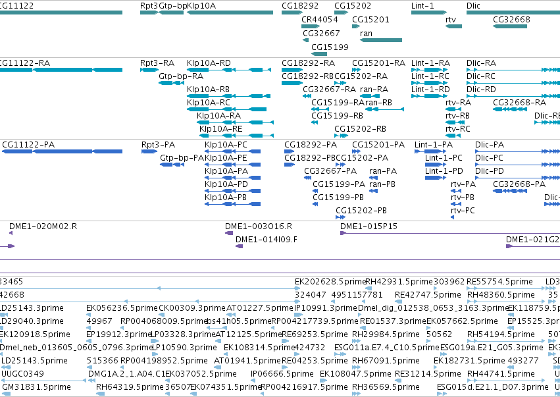The width and height of the screenshot is (560, 397).
Task: Select the RE55754.5prime EST label
Action: pyautogui.click(x=499, y=282)
